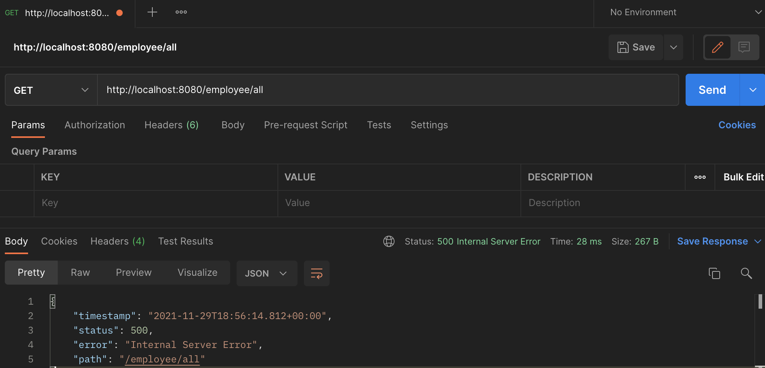Screen dimensions: 765x368
Task: Open the response Headers (4) tab
Action: pos(117,241)
